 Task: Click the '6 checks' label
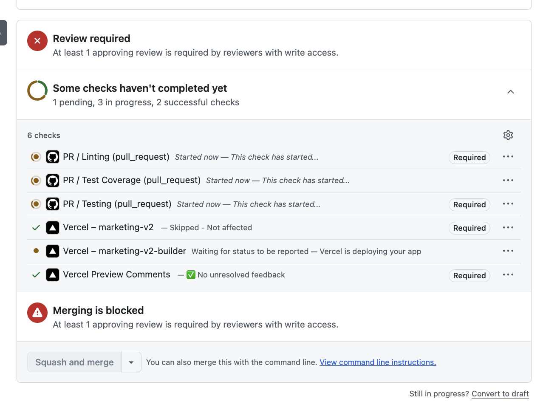click(44, 136)
